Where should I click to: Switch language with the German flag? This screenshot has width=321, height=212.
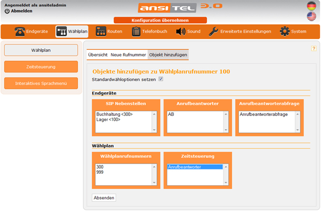[312, 6]
